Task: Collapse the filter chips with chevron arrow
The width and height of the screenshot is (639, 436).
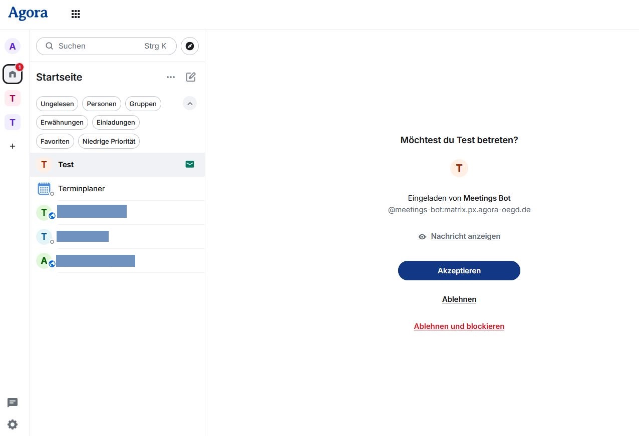Action: (190, 104)
